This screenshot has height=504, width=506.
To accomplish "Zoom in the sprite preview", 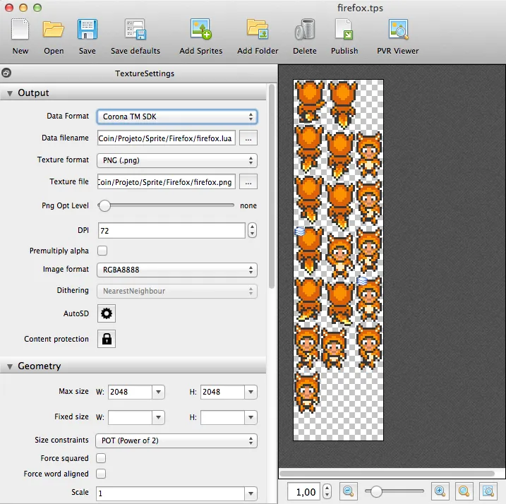I will [x=440, y=491].
